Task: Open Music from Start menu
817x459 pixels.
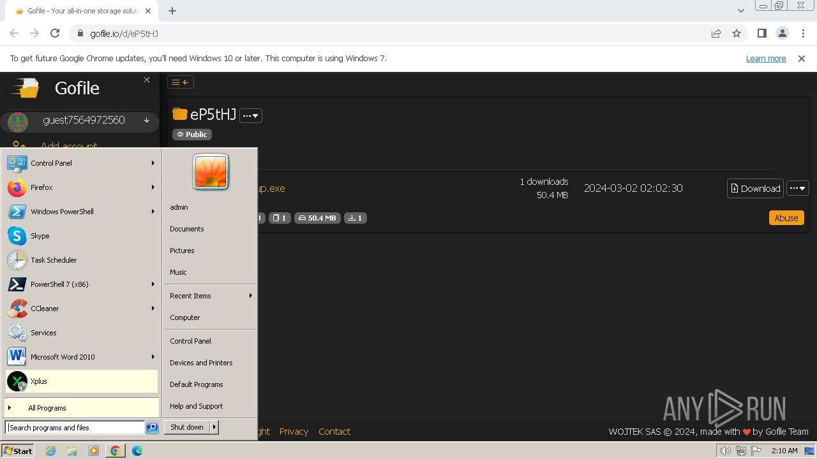Action: tap(211, 272)
